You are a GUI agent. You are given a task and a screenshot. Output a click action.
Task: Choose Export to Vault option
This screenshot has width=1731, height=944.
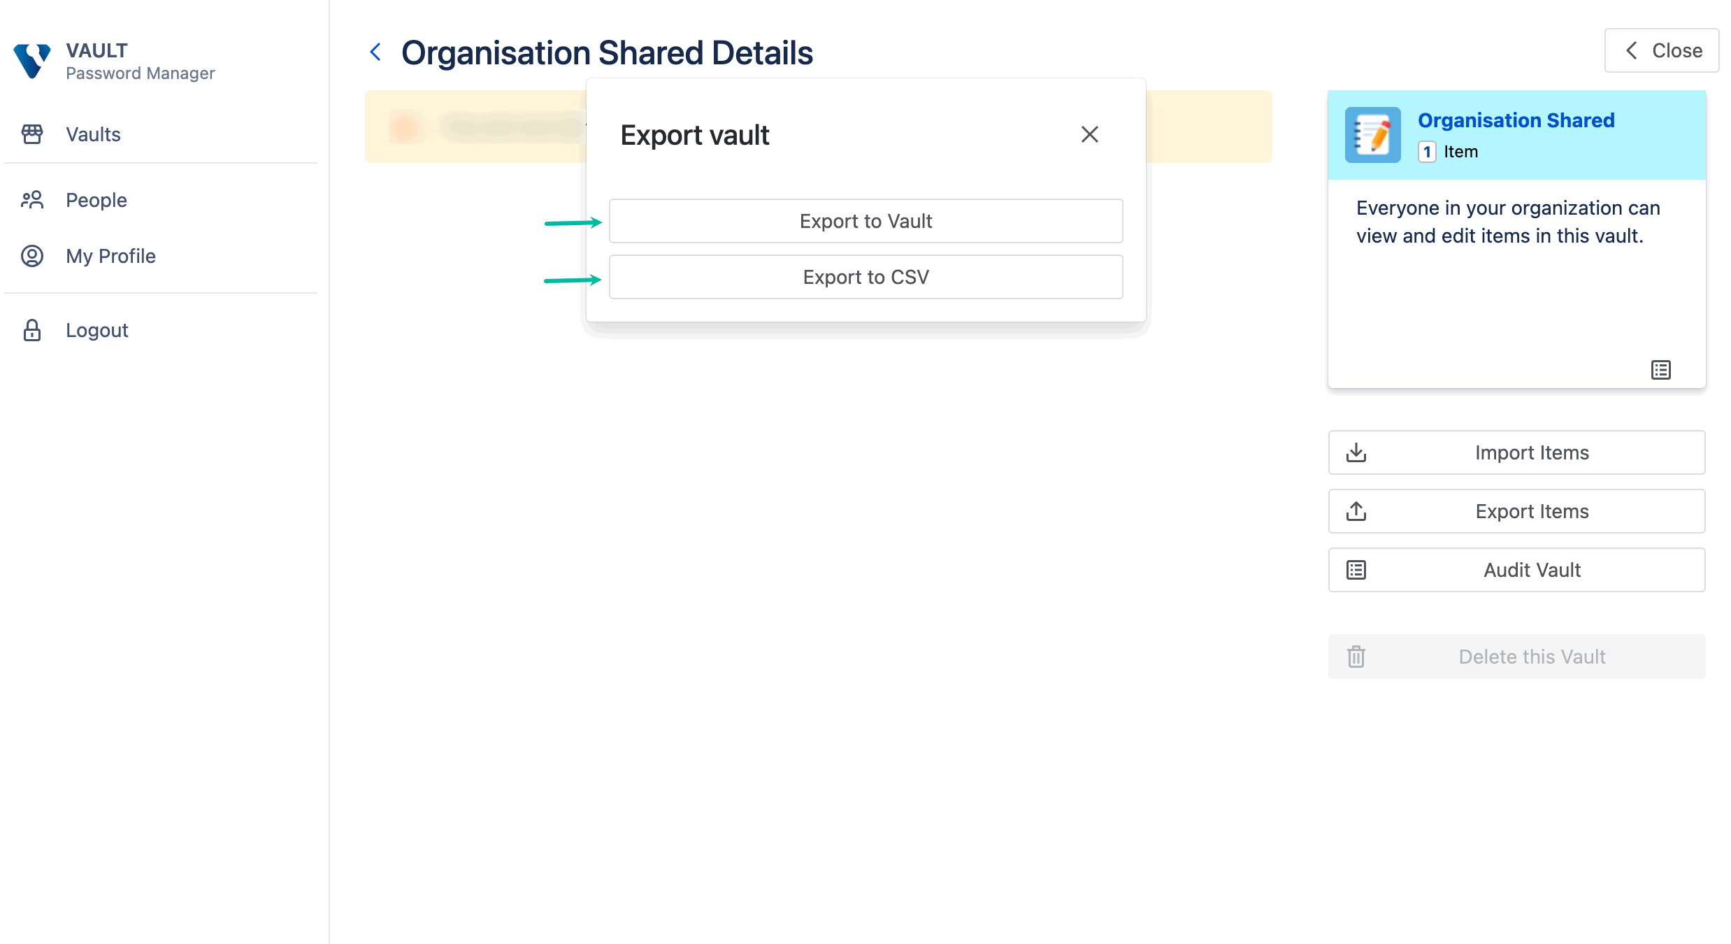[x=865, y=221]
